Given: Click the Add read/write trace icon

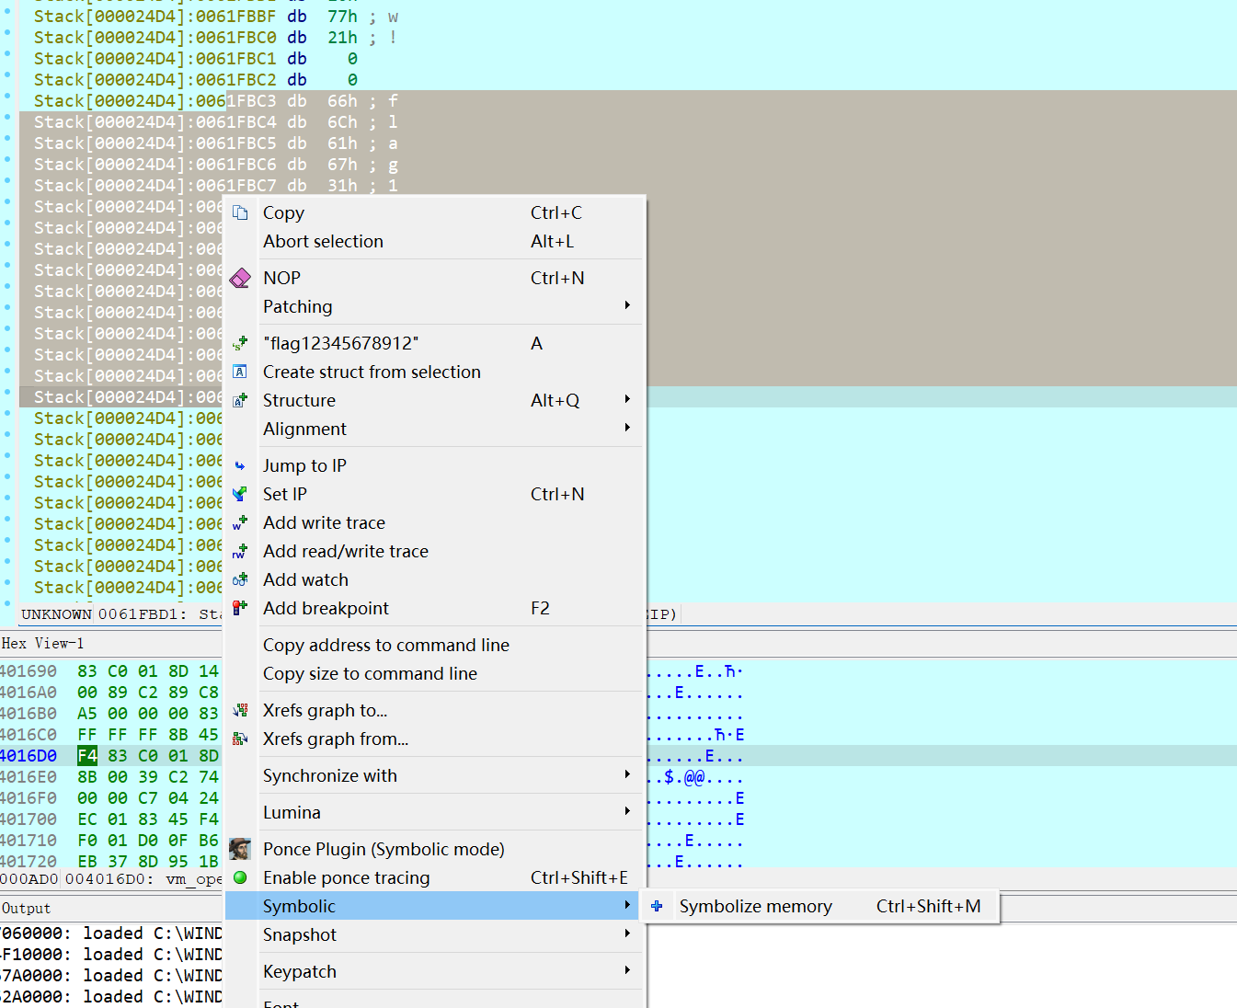Looking at the screenshot, I should (240, 551).
